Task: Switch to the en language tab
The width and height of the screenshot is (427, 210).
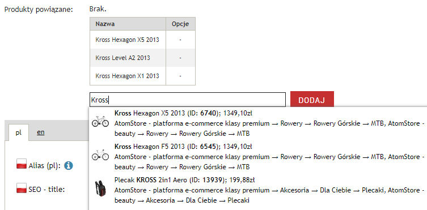Action: click(41, 132)
